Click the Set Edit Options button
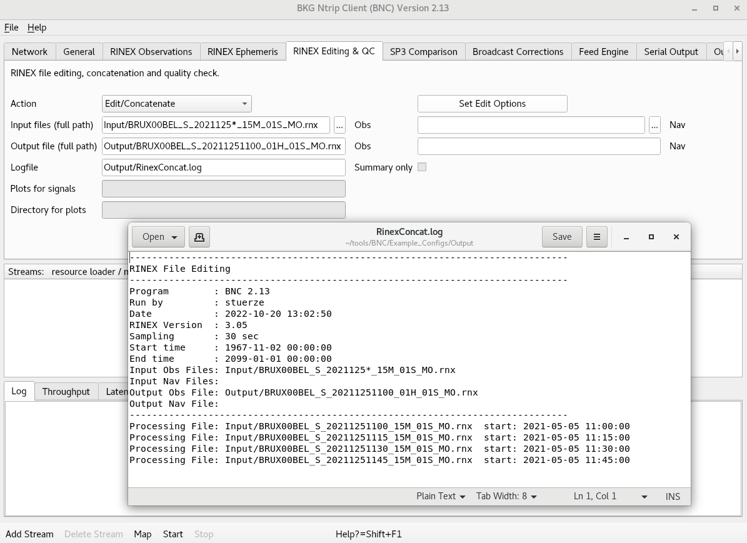Viewport: 747px width, 543px height. pos(492,104)
